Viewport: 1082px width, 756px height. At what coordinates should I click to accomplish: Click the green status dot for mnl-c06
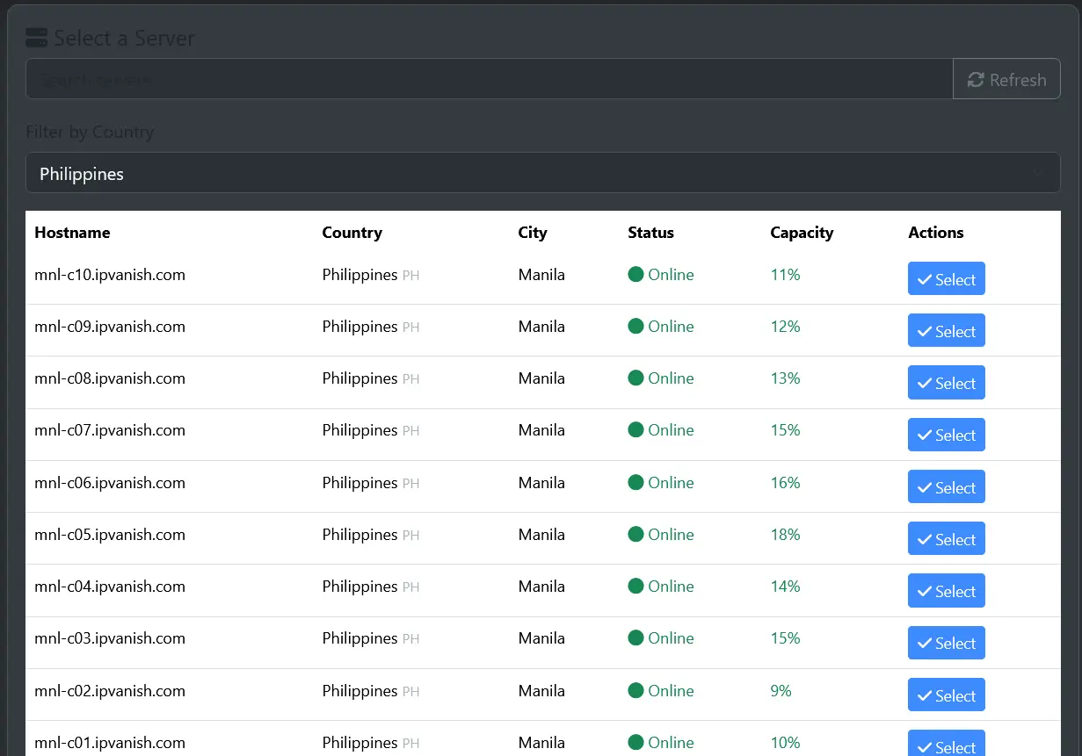tap(636, 483)
